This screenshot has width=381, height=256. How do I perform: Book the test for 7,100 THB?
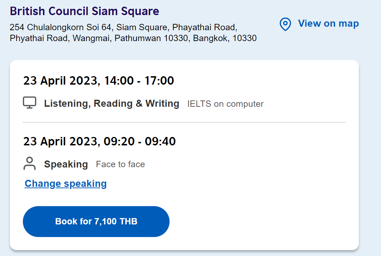(x=96, y=222)
